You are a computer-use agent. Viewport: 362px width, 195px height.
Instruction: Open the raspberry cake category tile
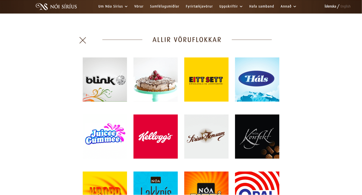(x=155, y=80)
